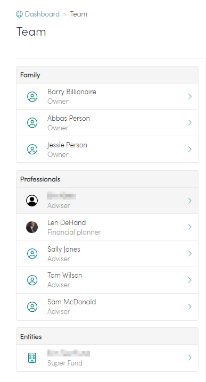206x382 pixels.
Task: Click Sam McDonald's user avatar icon
Action: (x=32, y=307)
